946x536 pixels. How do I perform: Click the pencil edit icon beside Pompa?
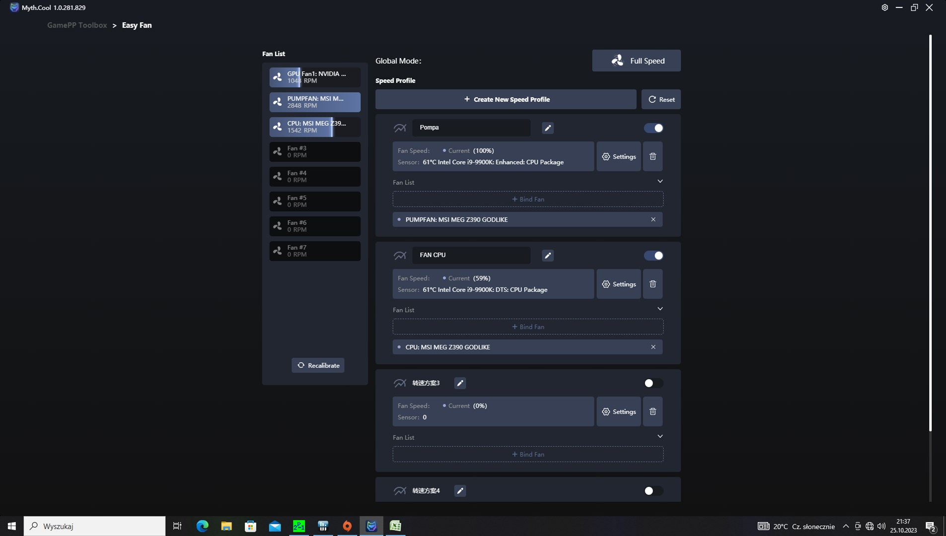pos(548,128)
